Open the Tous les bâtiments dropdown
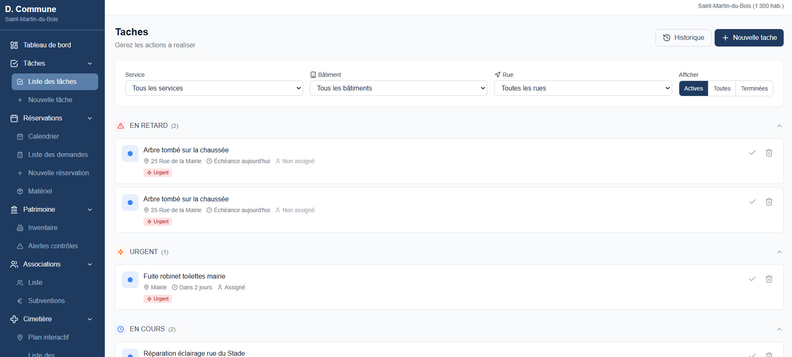The image size is (792, 357). [398, 88]
